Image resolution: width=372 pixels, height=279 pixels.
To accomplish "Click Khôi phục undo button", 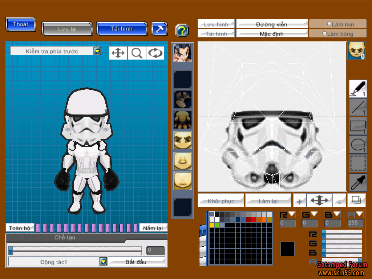I will (221, 201).
